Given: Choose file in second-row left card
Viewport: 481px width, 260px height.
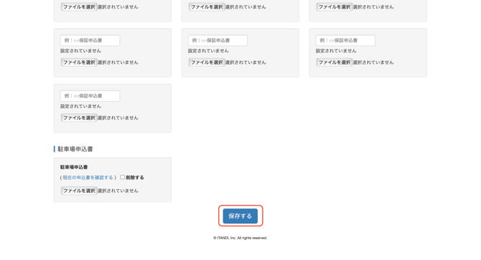Looking at the screenshot, I should [79, 62].
